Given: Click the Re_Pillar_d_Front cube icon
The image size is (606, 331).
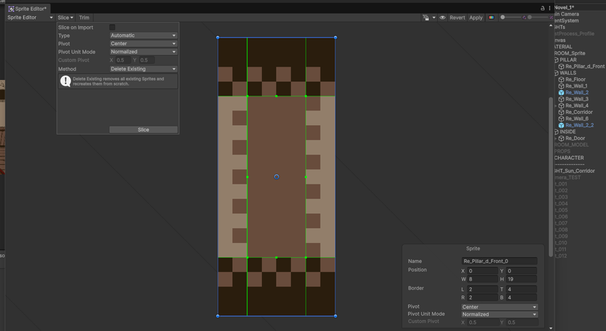Looking at the screenshot, I should [561, 67].
